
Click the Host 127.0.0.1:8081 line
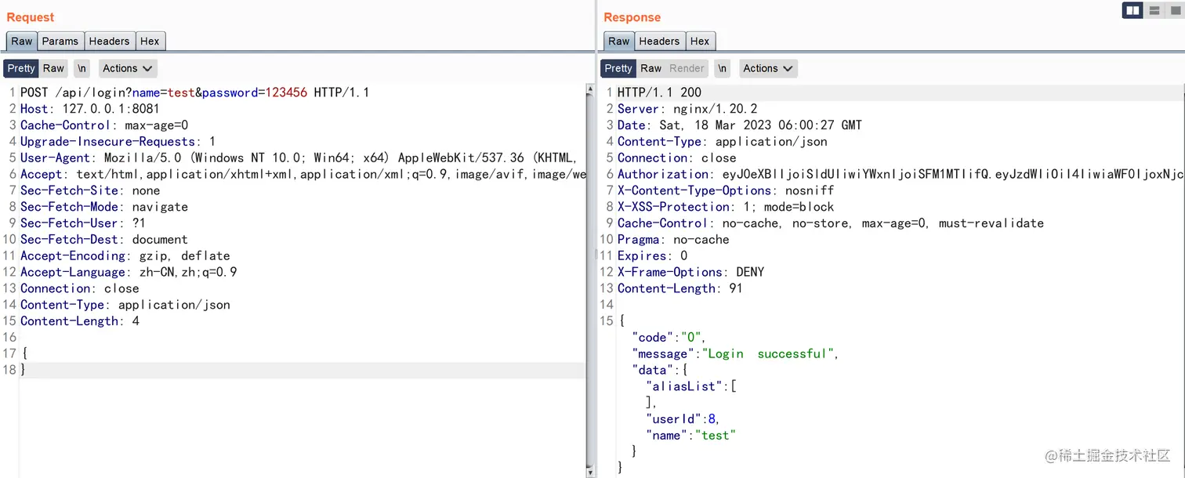click(90, 109)
